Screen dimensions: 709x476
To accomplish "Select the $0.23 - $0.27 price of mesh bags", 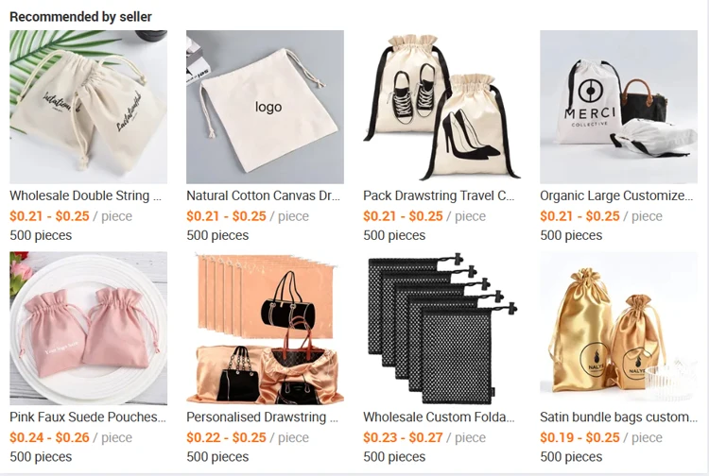I will point(403,437).
